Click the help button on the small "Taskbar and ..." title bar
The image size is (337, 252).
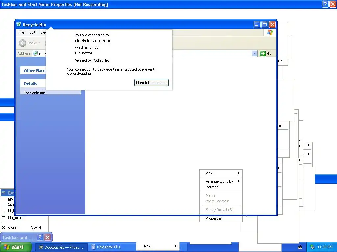[x=40, y=237]
